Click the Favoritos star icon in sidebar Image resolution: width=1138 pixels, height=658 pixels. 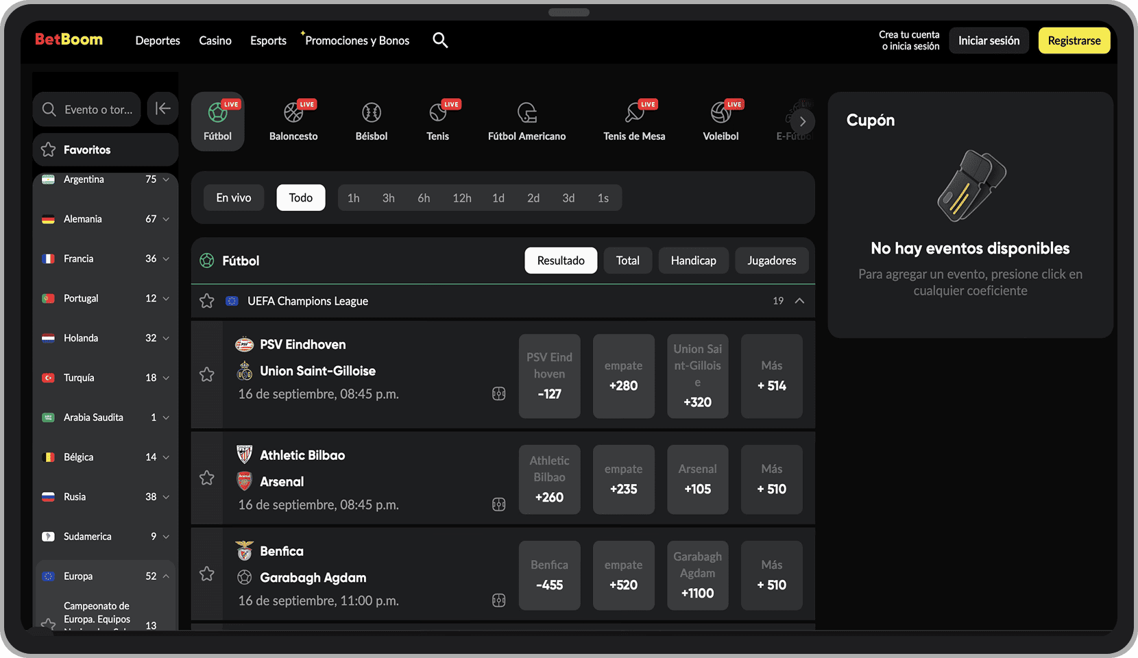48,149
